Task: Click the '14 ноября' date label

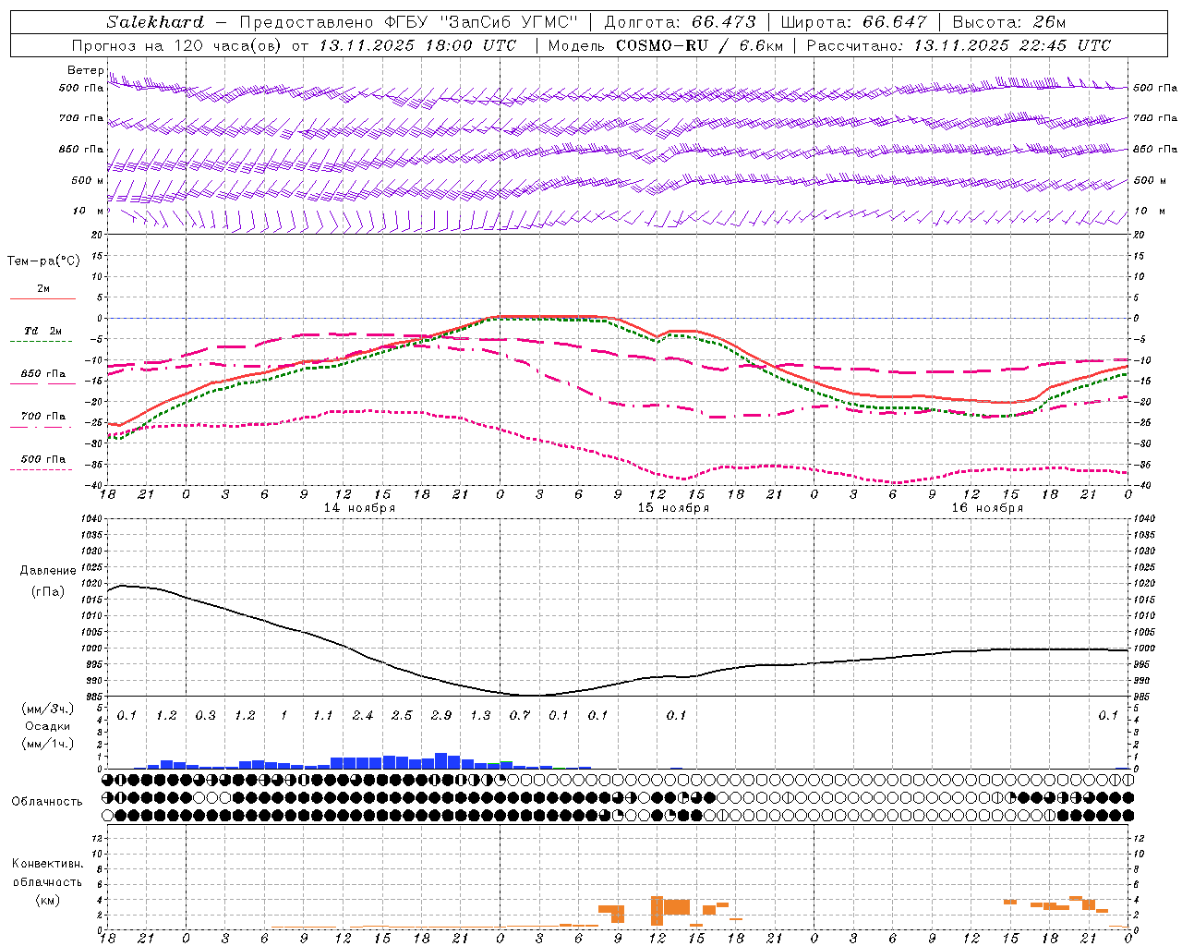Action: 359,508
